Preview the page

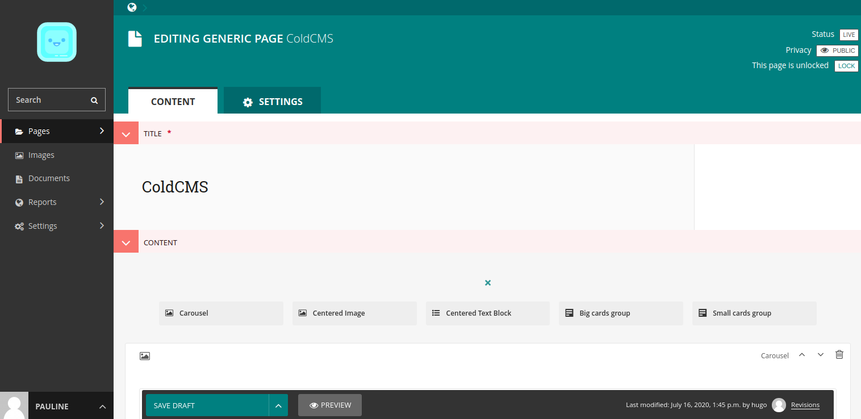(329, 405)
